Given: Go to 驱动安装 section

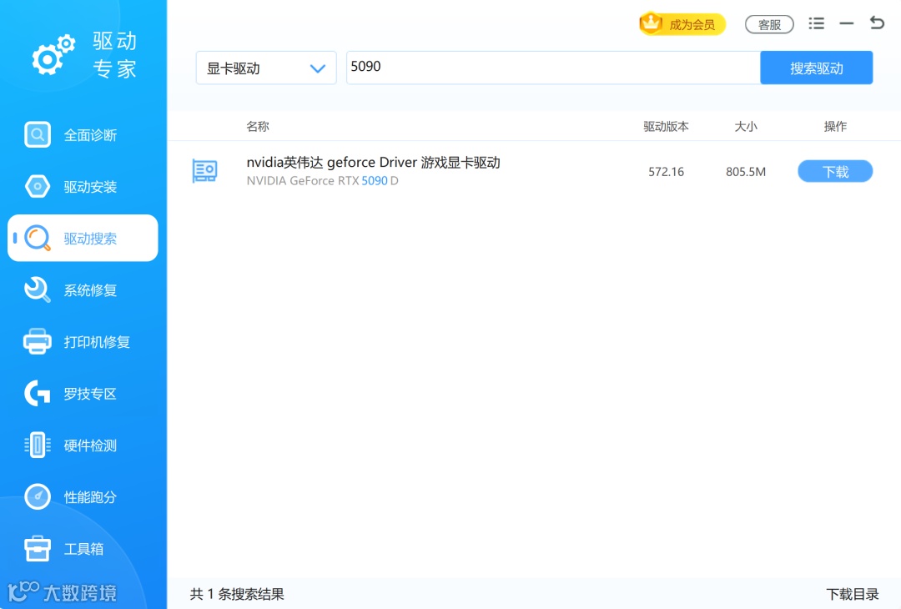Looking at the screenshot, I should pyautogui.click(x=83, y=187).
